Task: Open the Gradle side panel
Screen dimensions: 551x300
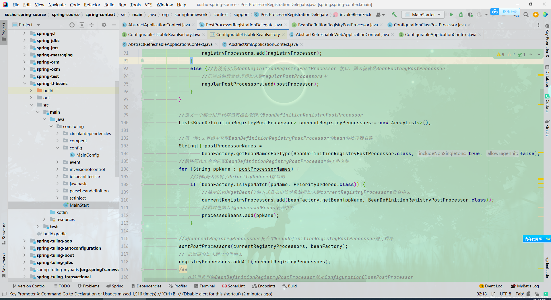Action: (x=547, y=128)
